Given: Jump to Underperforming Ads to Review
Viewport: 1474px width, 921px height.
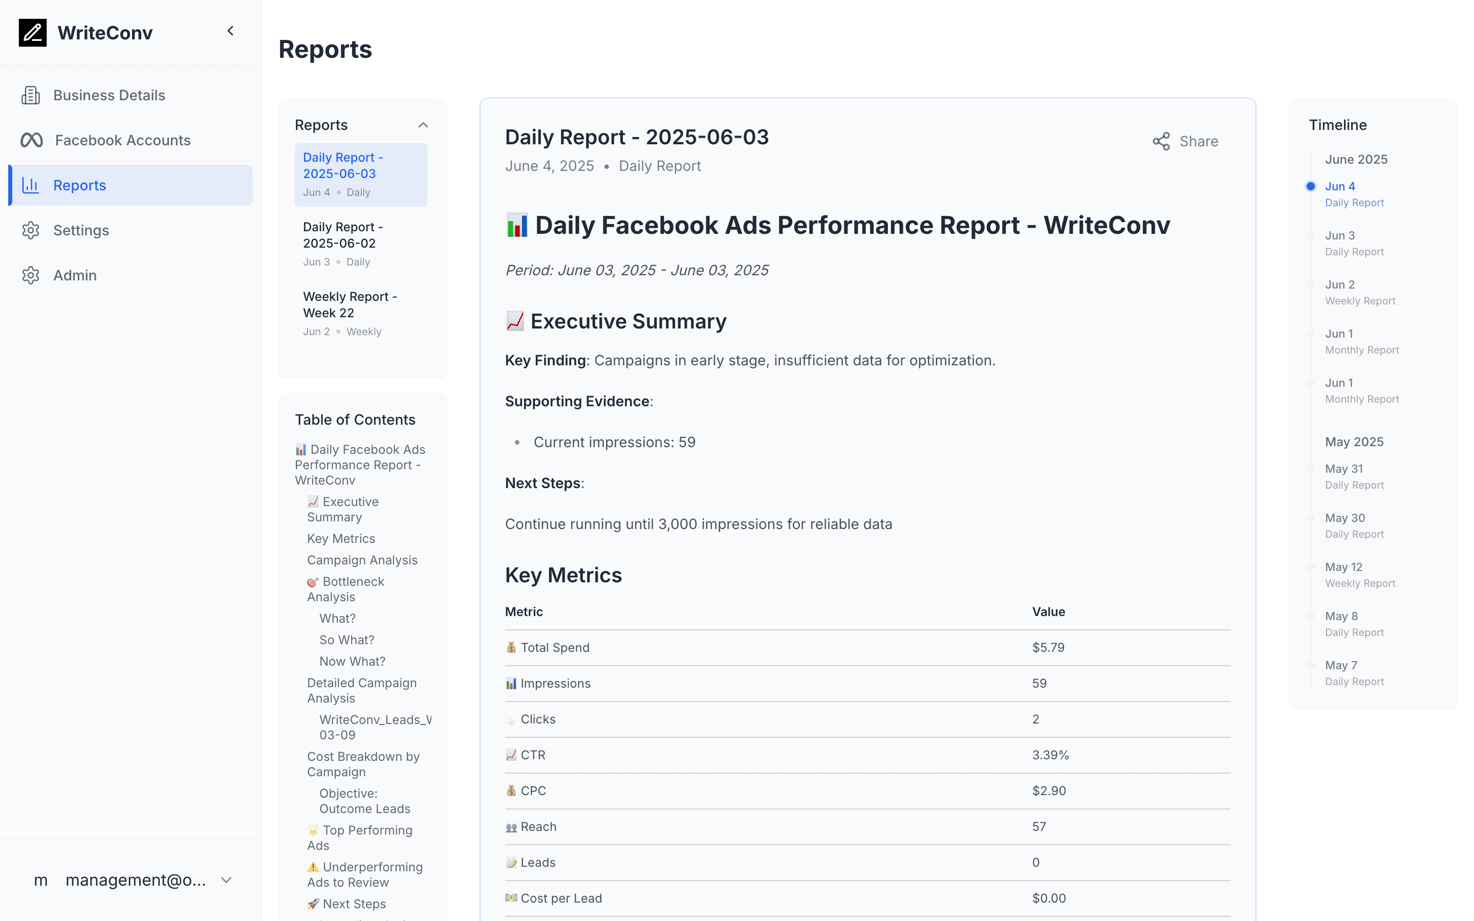Looking at the screenshot, I should coord(365,875).
